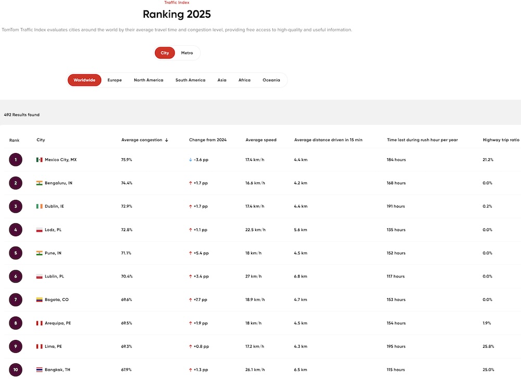Open the Lodz, PL city link
Screen dimensions: 521x380
click(x=53, y=230)
